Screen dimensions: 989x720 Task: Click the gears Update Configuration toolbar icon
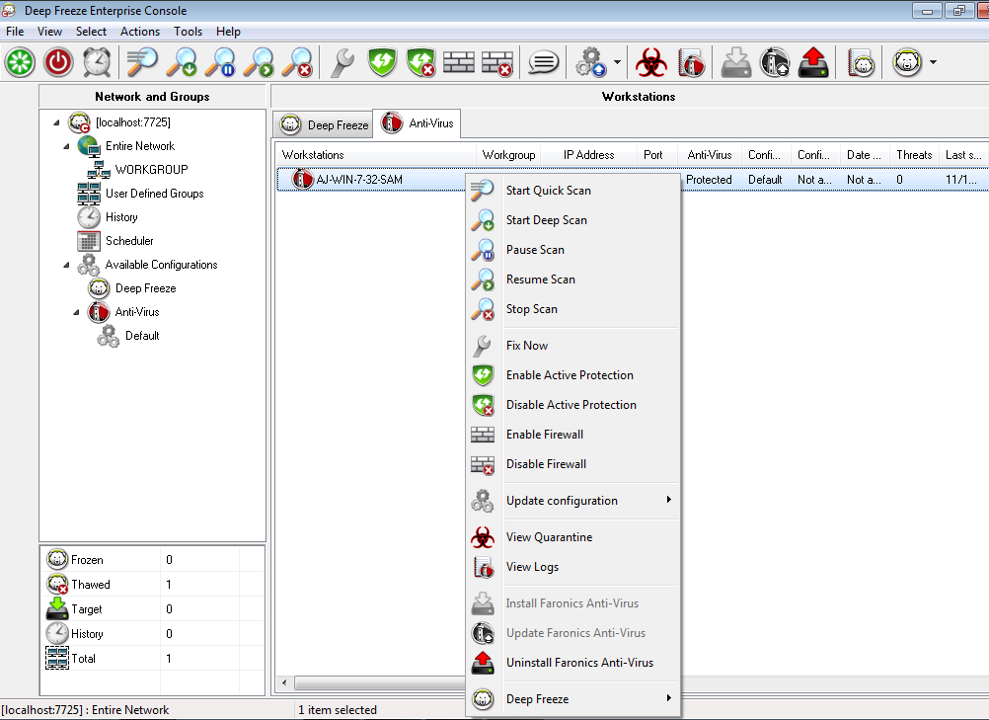click(591, 62)
